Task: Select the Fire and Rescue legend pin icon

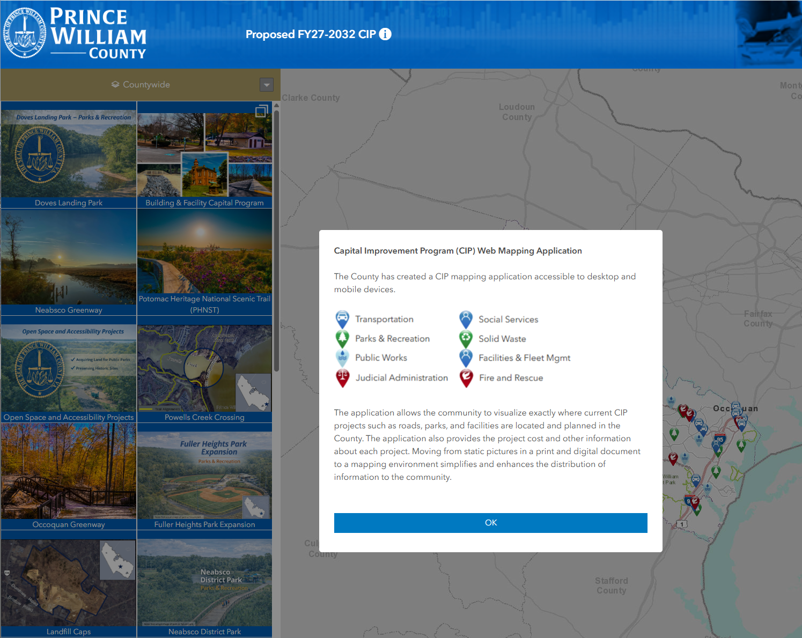Action: [465, 377]
